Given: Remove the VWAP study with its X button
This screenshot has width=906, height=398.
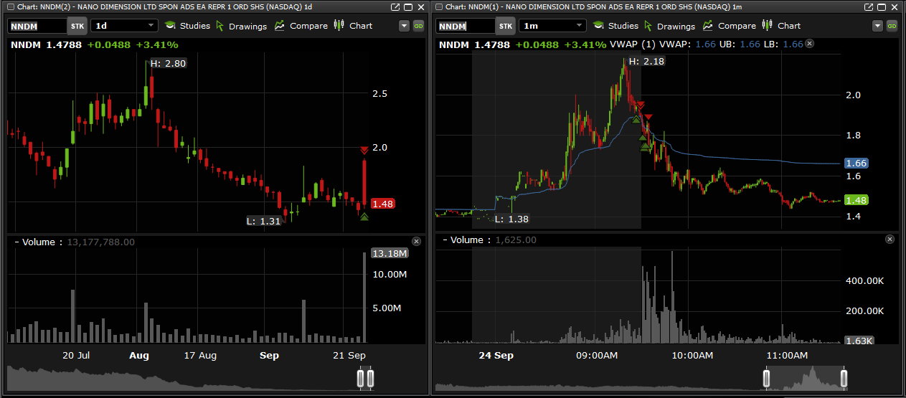Looking at the screenshot, I should (x=809, y=44).
